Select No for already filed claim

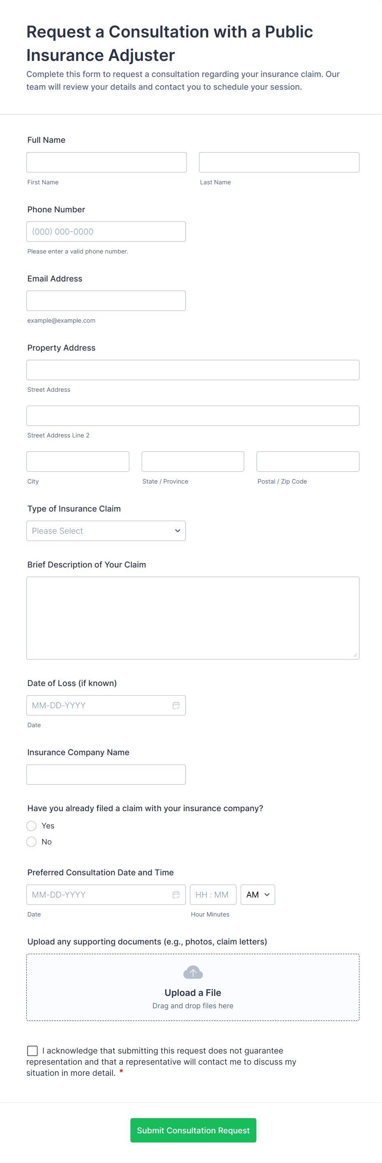(x=32, y=842)
